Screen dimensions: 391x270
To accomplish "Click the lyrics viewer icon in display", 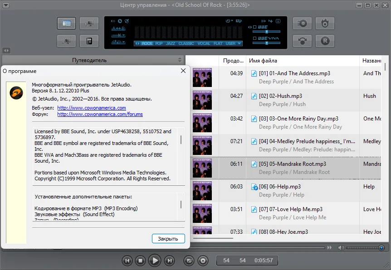I will click(x=239, y=21).
